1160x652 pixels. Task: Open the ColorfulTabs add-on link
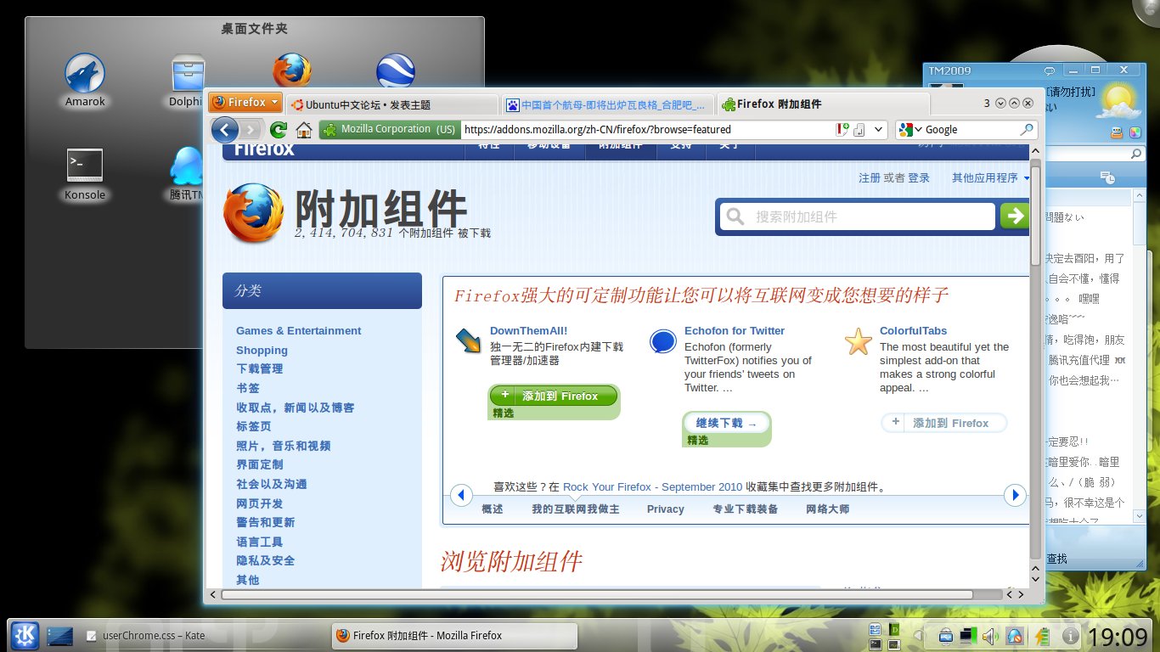click(913, 331)
